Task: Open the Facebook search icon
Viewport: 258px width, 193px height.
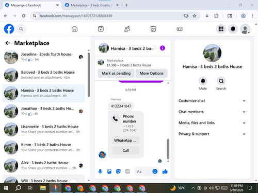Action: [x=21, y=29]
